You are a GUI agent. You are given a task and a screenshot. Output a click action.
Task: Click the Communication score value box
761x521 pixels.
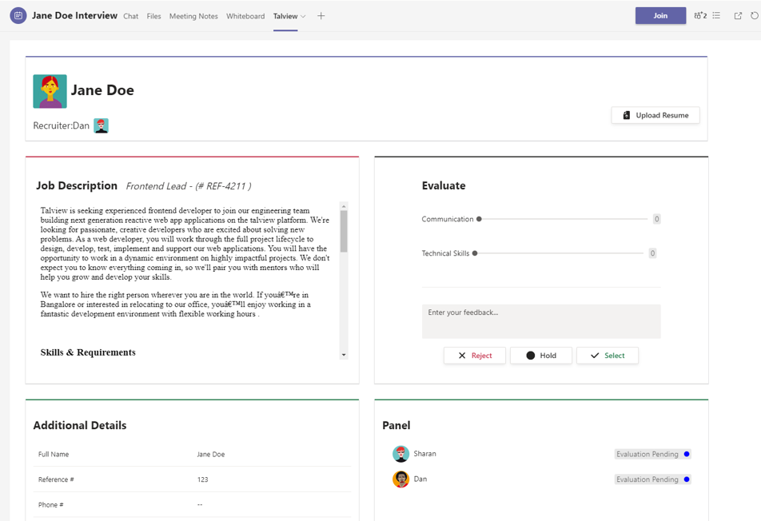point(656,219)
